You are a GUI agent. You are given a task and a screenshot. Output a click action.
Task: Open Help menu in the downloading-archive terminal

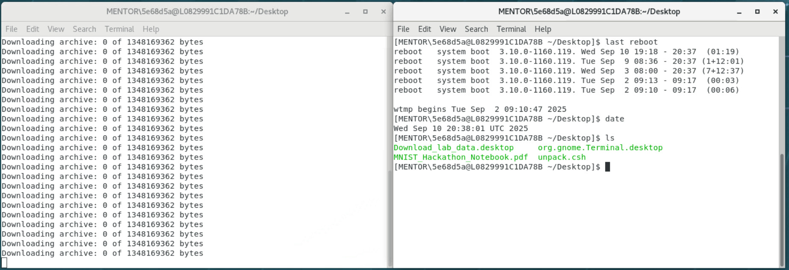pos(151,29)
